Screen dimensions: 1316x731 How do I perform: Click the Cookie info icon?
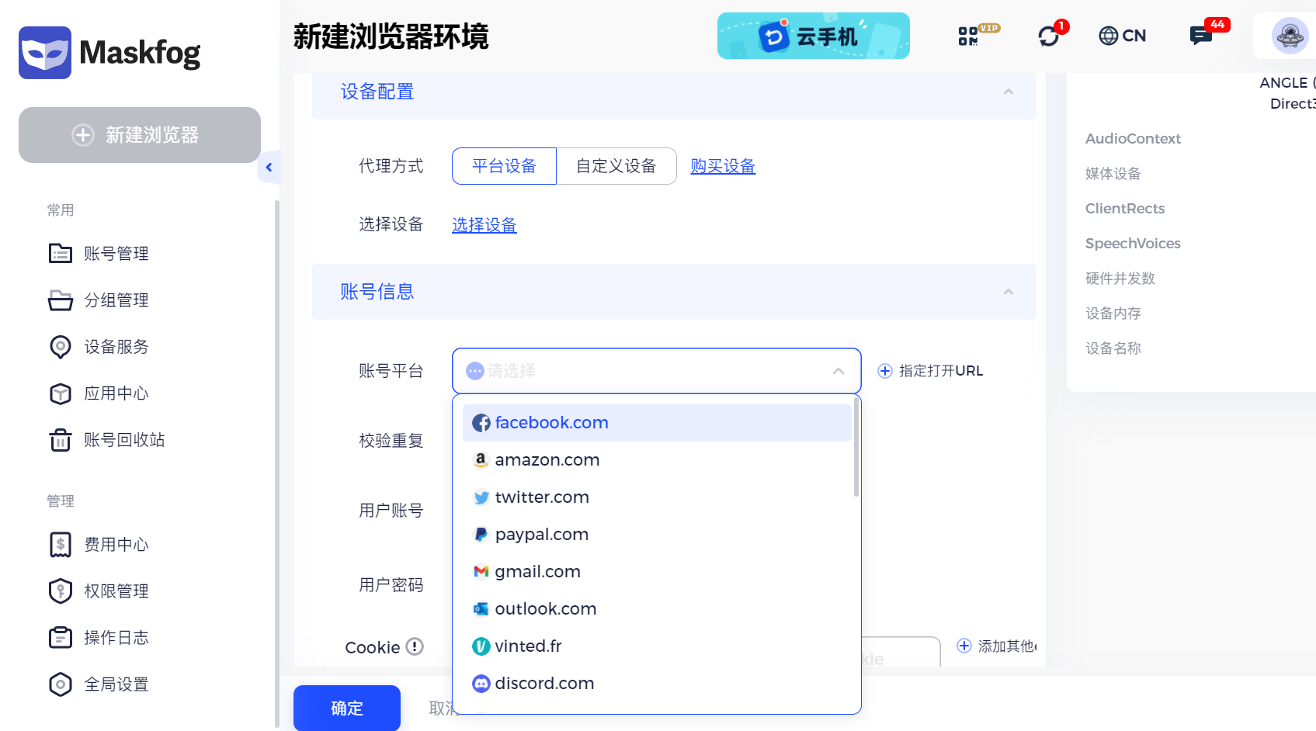tap(415, 646)
